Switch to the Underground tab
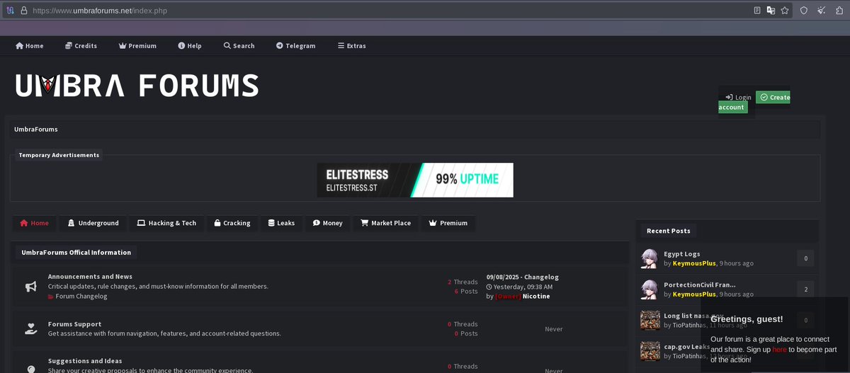This screenshot has width=850, height=373. coord(93,223)
